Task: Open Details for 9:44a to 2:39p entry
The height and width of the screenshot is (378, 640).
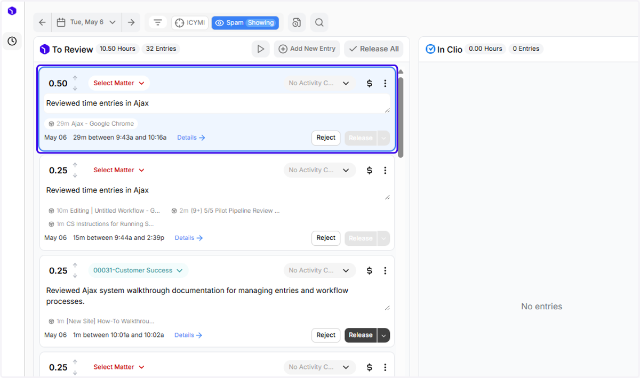Action: tap(189, 238)
